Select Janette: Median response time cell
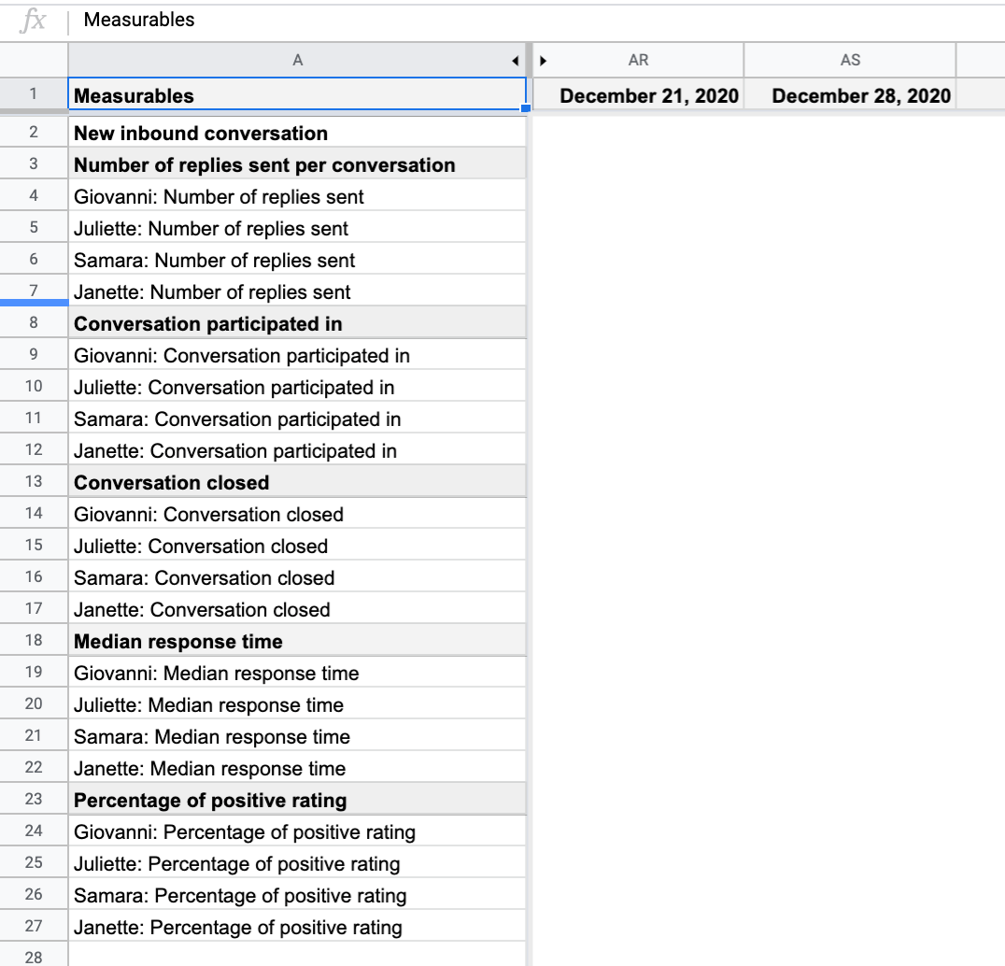The image size is (1005, 966). (297, 767)
